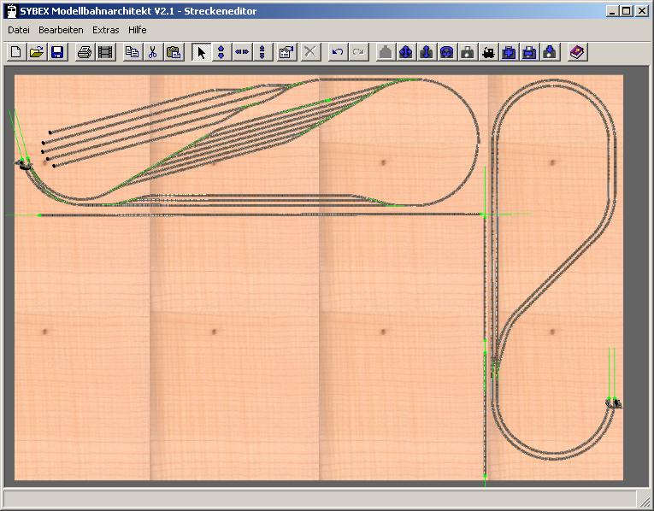Open the Datei menu
The height and width of the screenshot is (511, 654).
pos(19,30)
